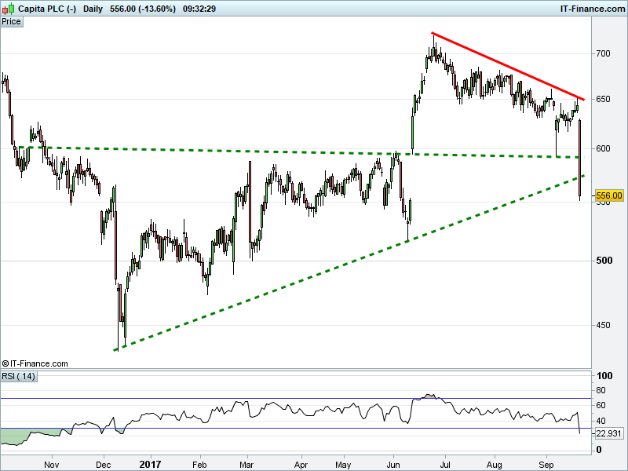Click the RSI 60 scale label
Image resolution: width=628 pixels, height=471 pixels.
(x=601, y=405)
